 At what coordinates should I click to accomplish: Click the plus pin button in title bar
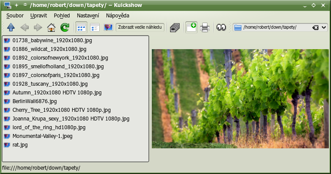tap(17, 5)
